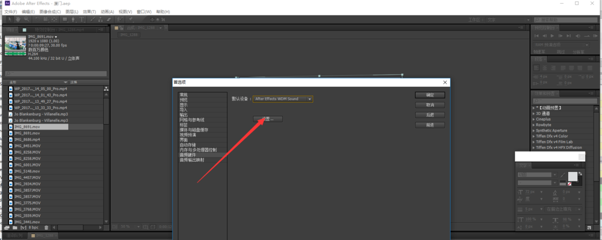Expand the Synthetic Aperture effects category
The width and height of the screenshot is (602, 240).
tap(534, 131)
